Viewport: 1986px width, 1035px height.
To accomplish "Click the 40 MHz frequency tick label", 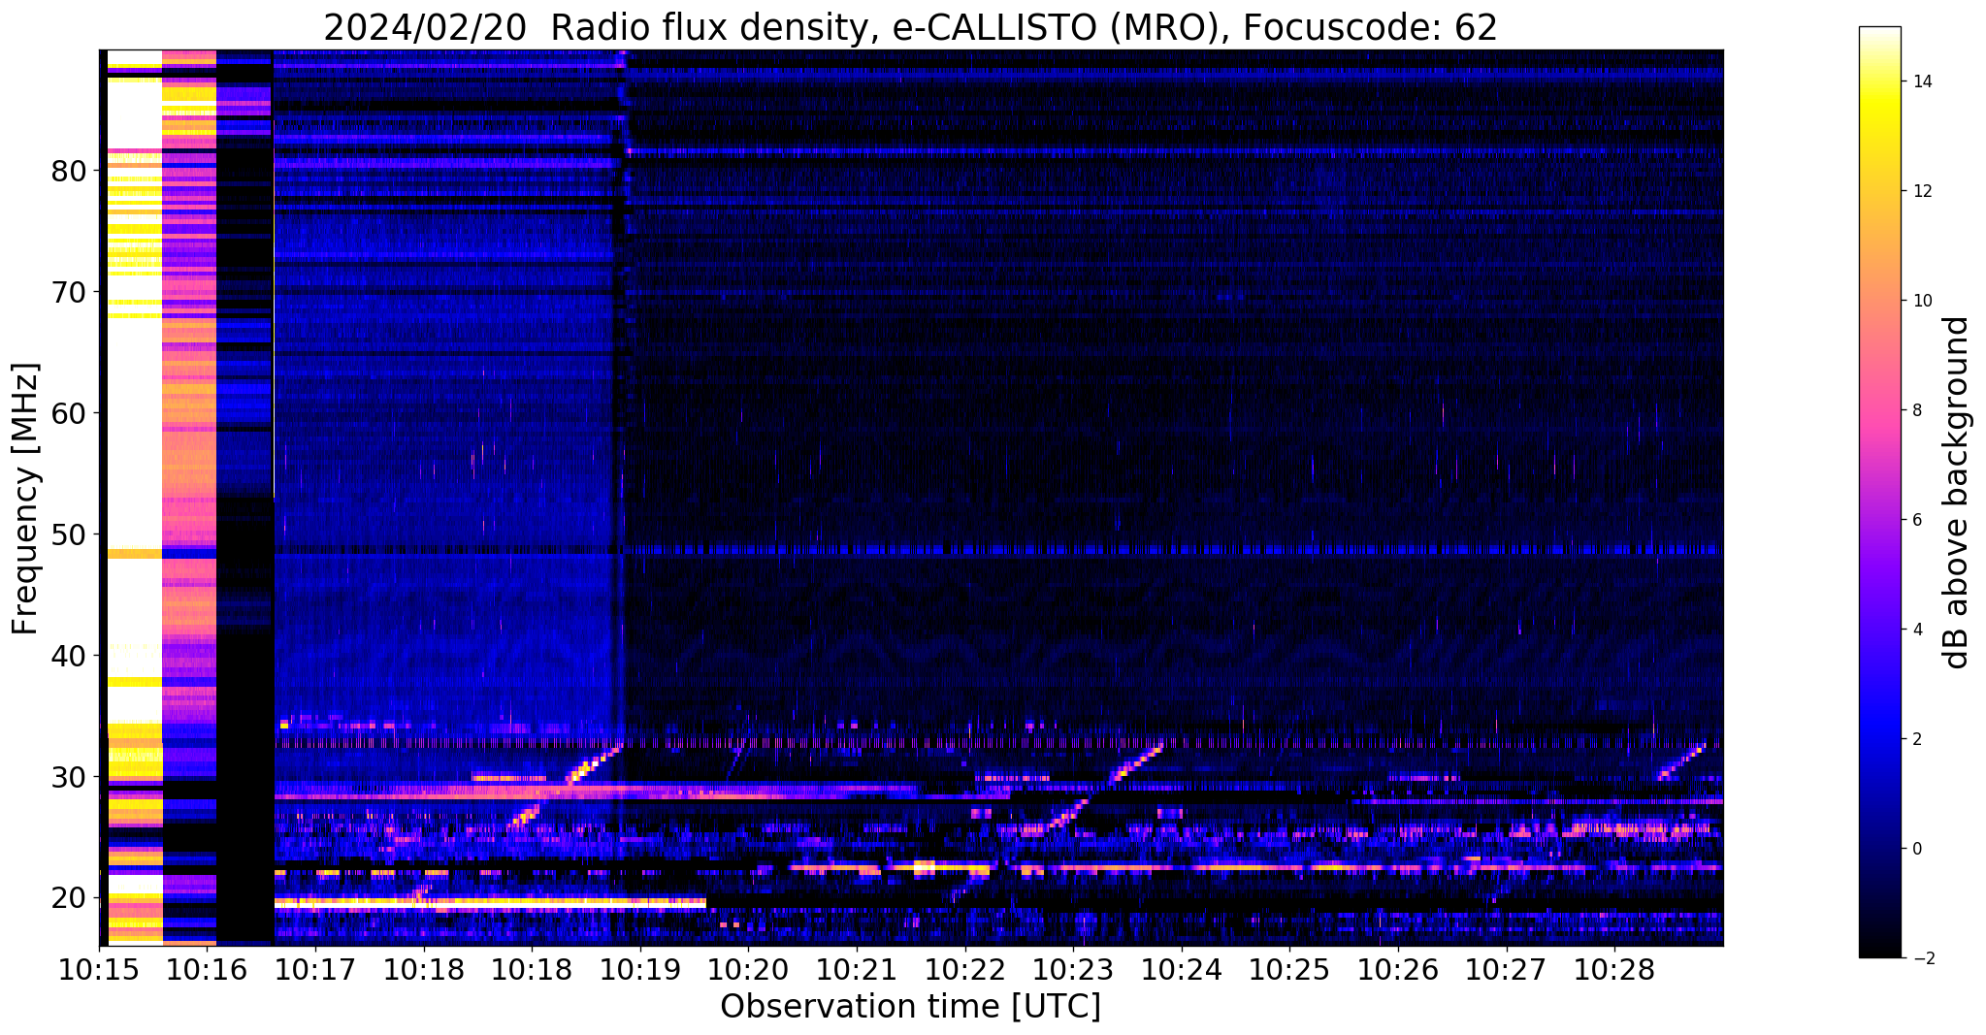I will pos(68,656).
